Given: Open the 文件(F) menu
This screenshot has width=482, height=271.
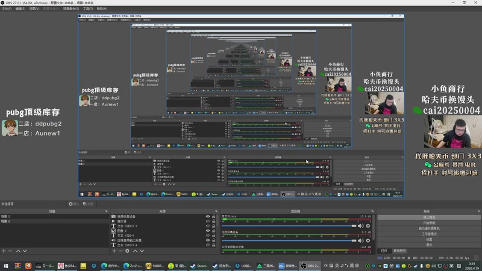Looking at the screenshot, I should [x=7, y=9].
